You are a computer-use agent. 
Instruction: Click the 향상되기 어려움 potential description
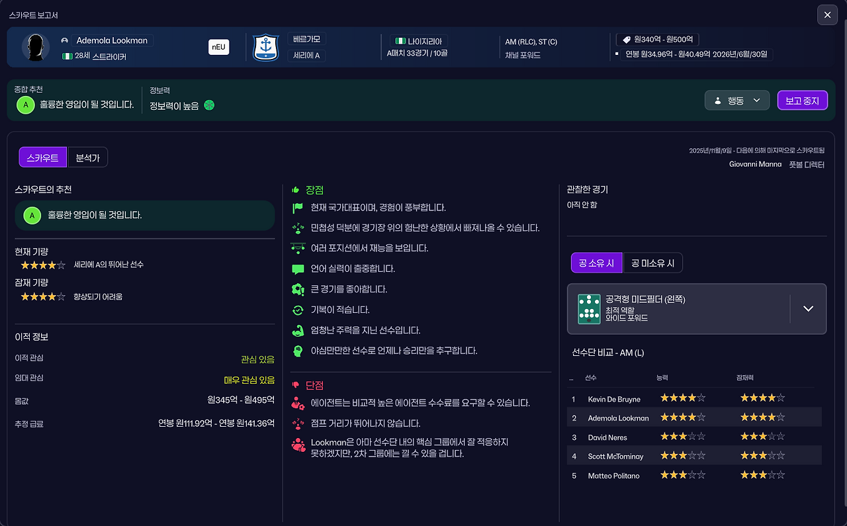pyautogui.click(x=98, y=297)
